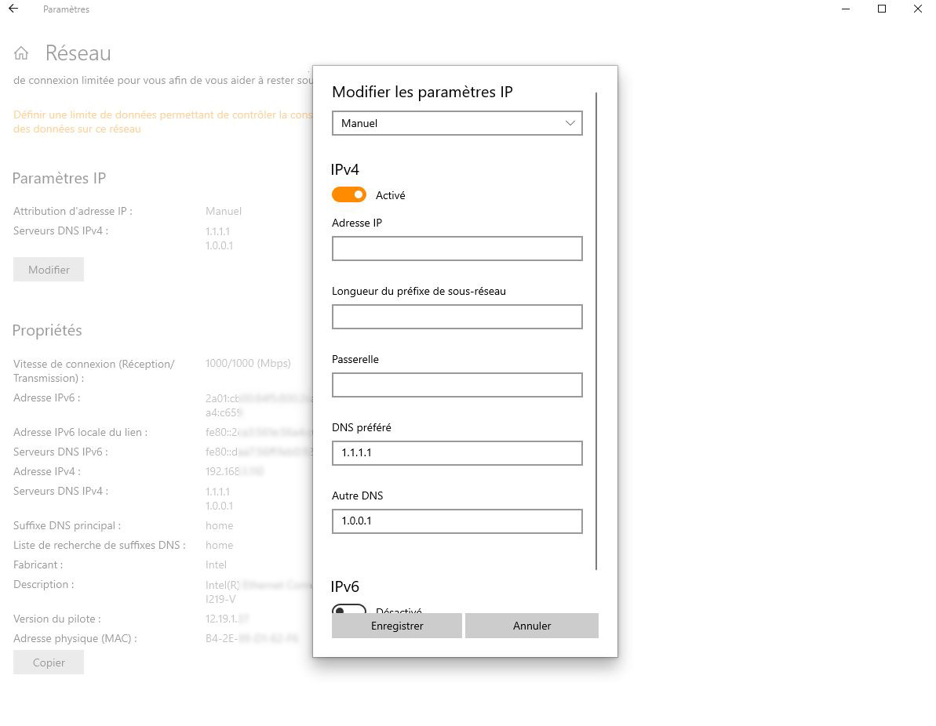The width and height of the screenshot is (936, 726).
Task: Click the 'Intel' manufacturer value
Action: tap(216, 565)
